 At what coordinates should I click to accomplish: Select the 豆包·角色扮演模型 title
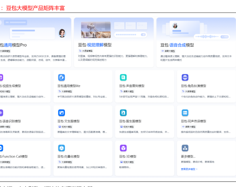(193, 86)
